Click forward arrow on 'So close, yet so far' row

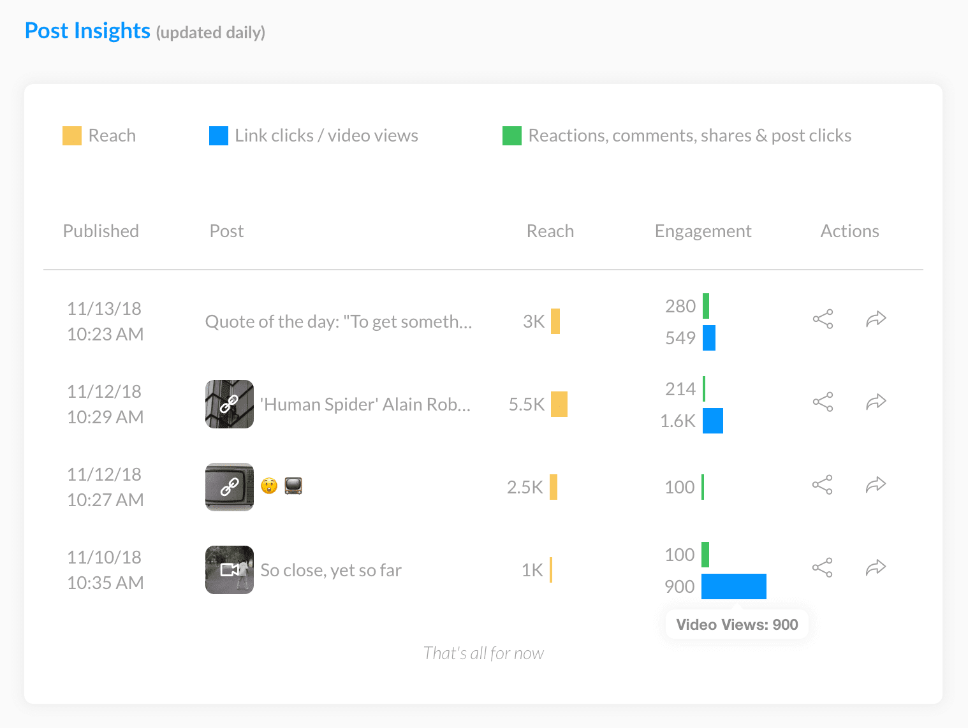[x=876, y=567]
